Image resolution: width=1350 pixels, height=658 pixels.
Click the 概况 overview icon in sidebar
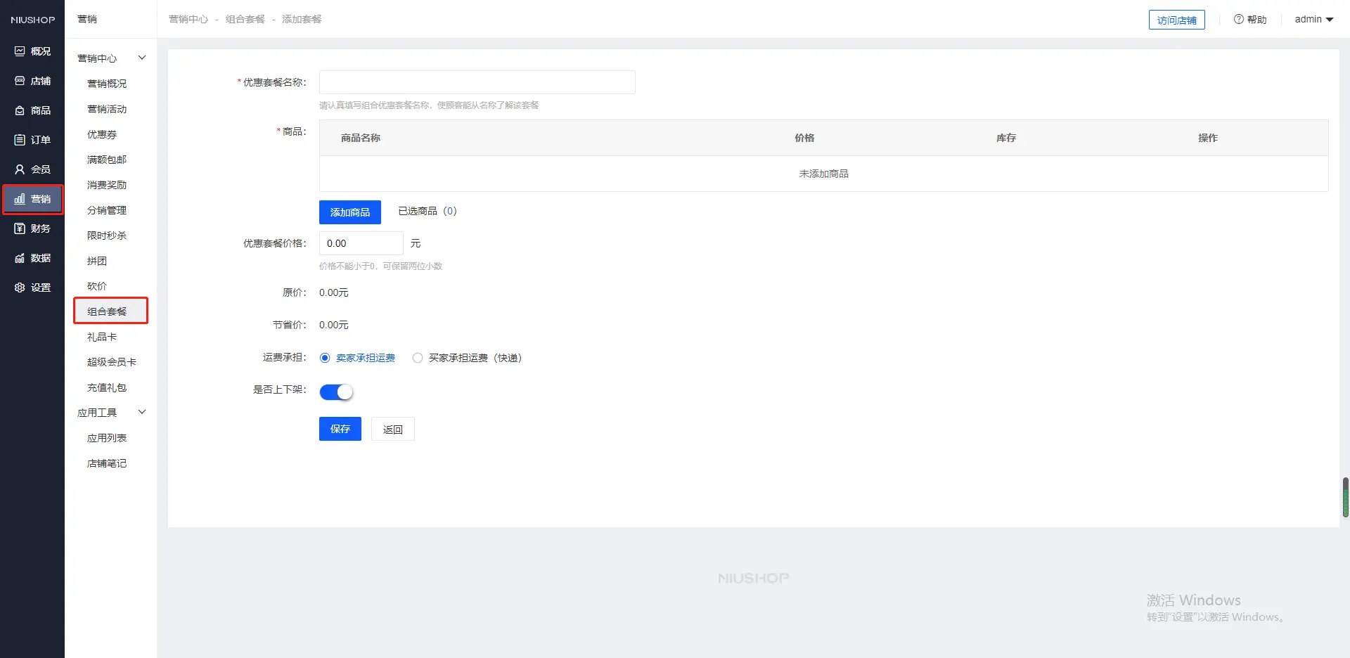(x=20, y=51)
